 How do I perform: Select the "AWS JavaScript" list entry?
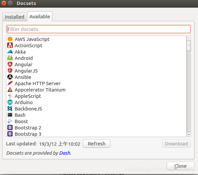[32, 39]
